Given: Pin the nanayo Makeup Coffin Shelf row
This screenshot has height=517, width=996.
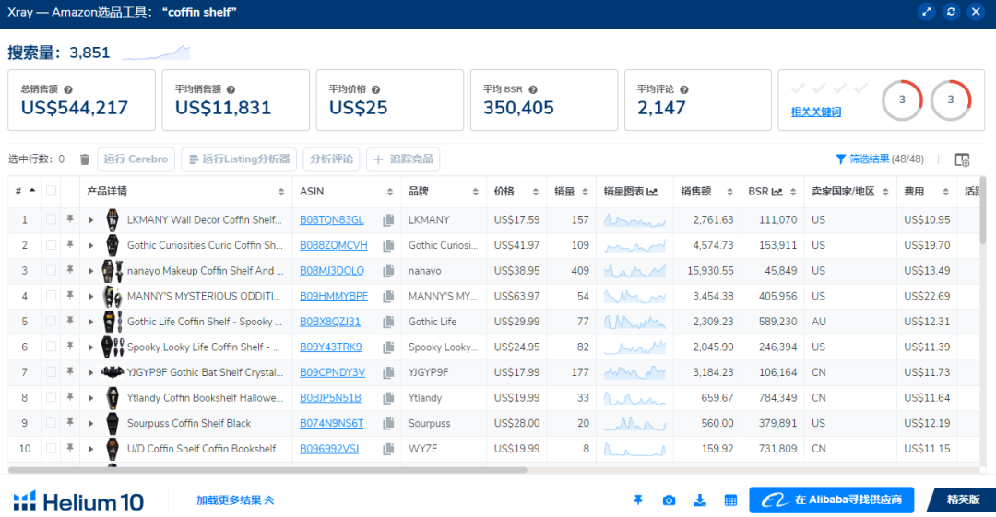Looking at the screenshot, I should tap(70, 270).
